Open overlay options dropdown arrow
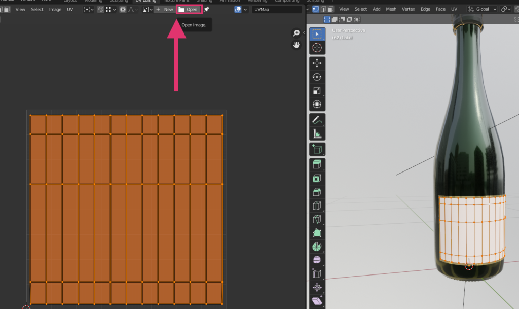The image size is (519, 309). (245, 9)
